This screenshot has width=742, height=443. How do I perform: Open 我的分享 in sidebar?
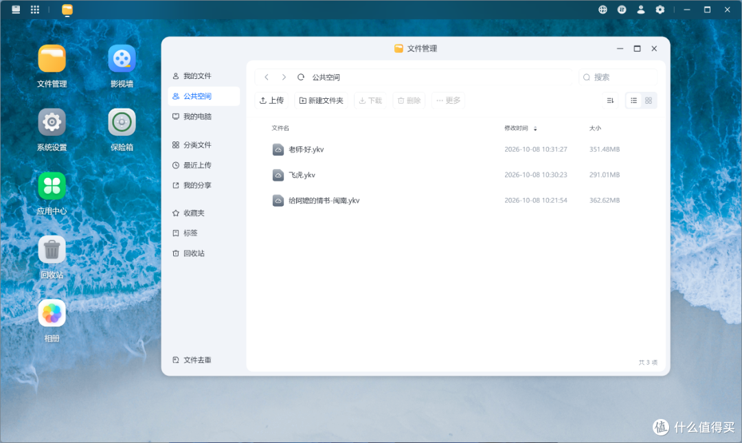(x=203, y=185)
